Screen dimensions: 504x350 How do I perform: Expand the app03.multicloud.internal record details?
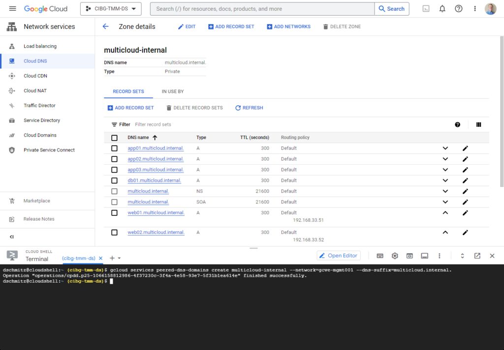pyautogui.click(x=445, y=170)
